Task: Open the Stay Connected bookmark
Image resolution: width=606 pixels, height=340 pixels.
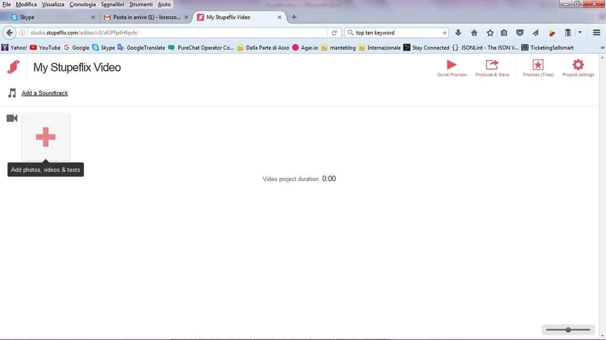Action: 426,48
